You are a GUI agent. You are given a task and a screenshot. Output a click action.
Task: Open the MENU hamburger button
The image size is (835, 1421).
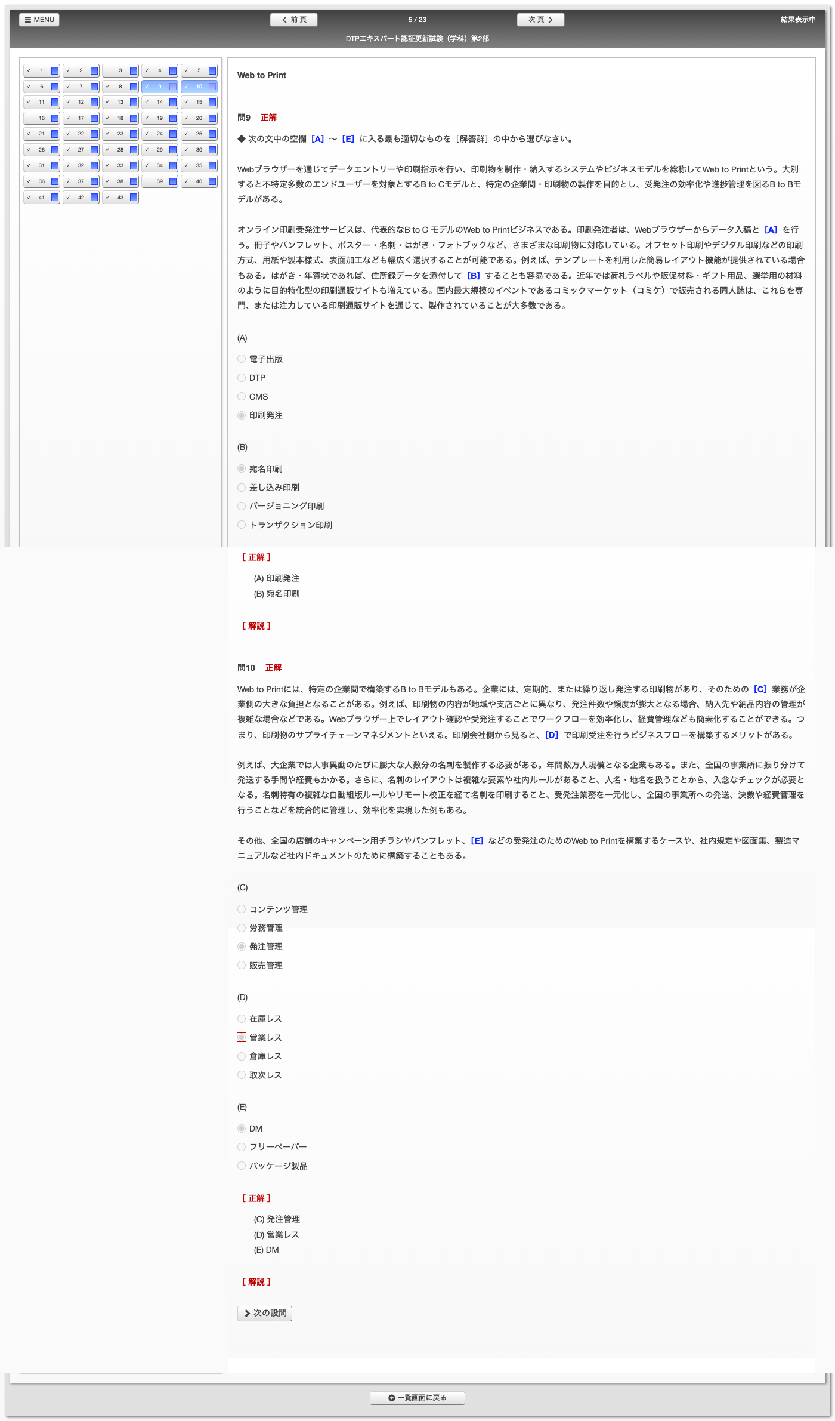click(x=39, y=20)
